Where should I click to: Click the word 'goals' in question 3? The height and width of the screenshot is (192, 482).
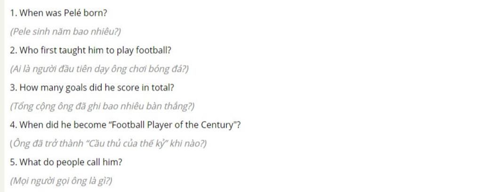[76, 88]
